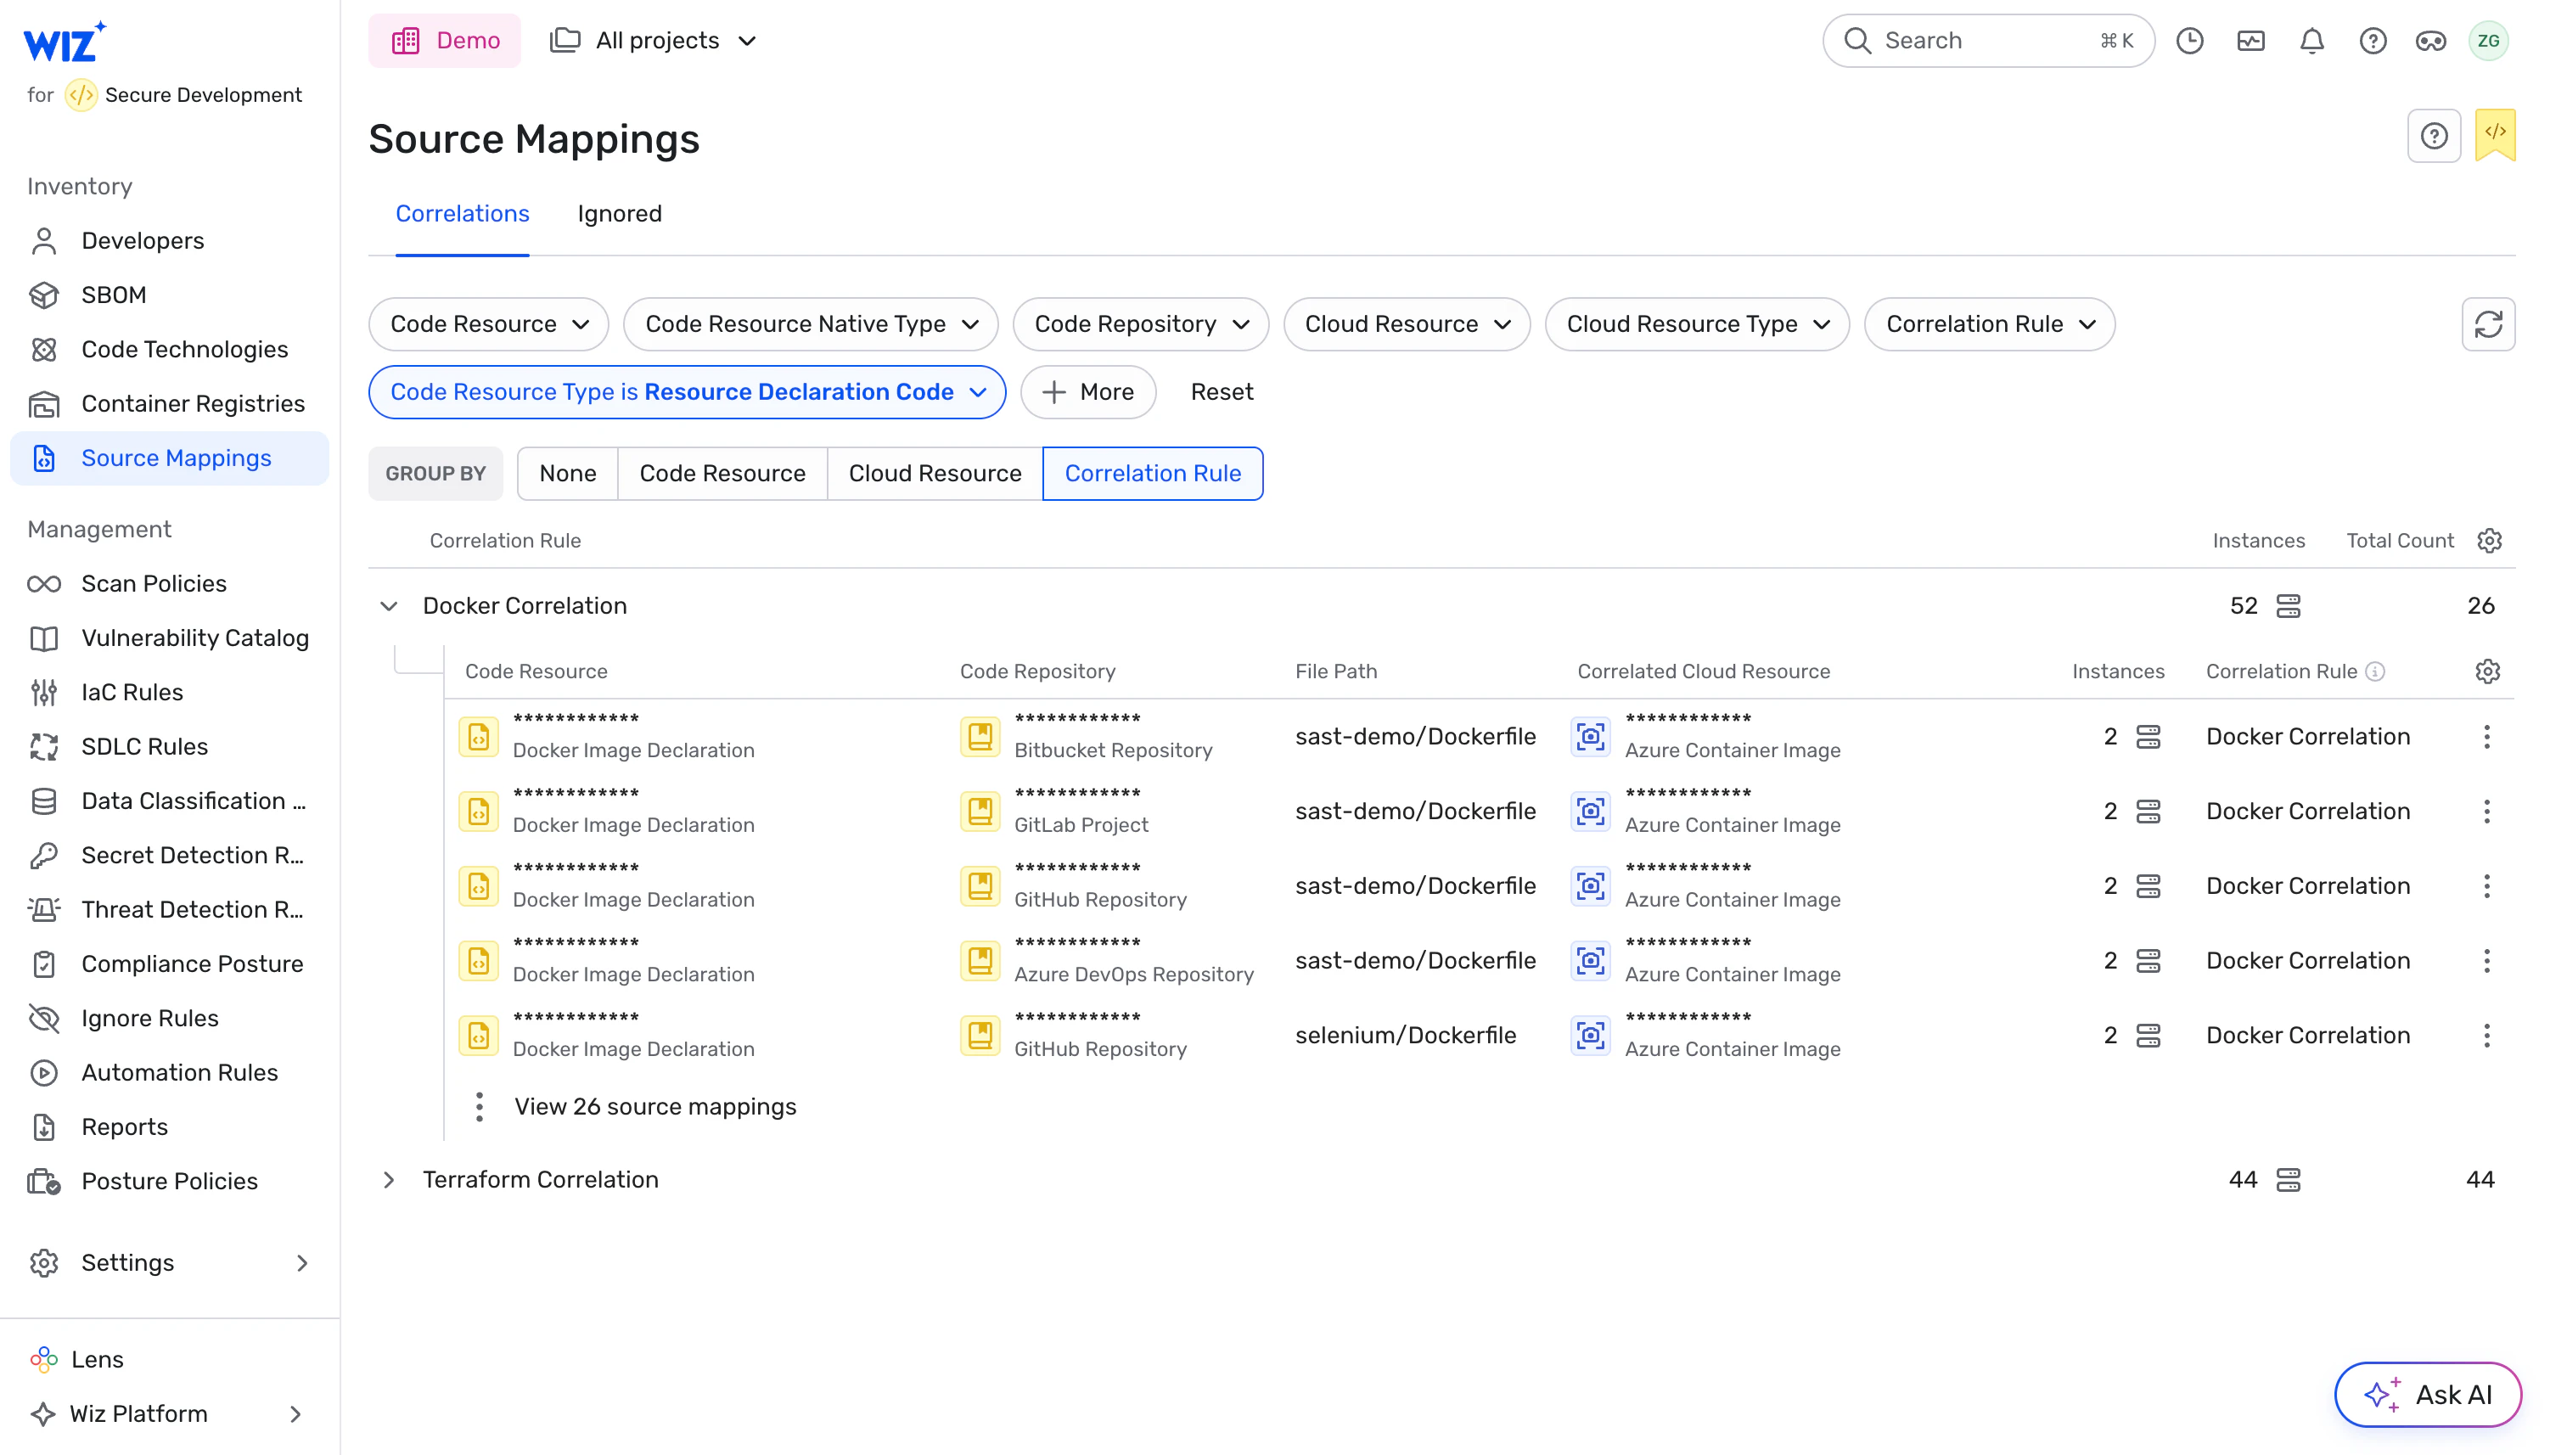2567x1455 pixels.
Task: Open the system activity monitor icon in the header
Action: 2250,41
